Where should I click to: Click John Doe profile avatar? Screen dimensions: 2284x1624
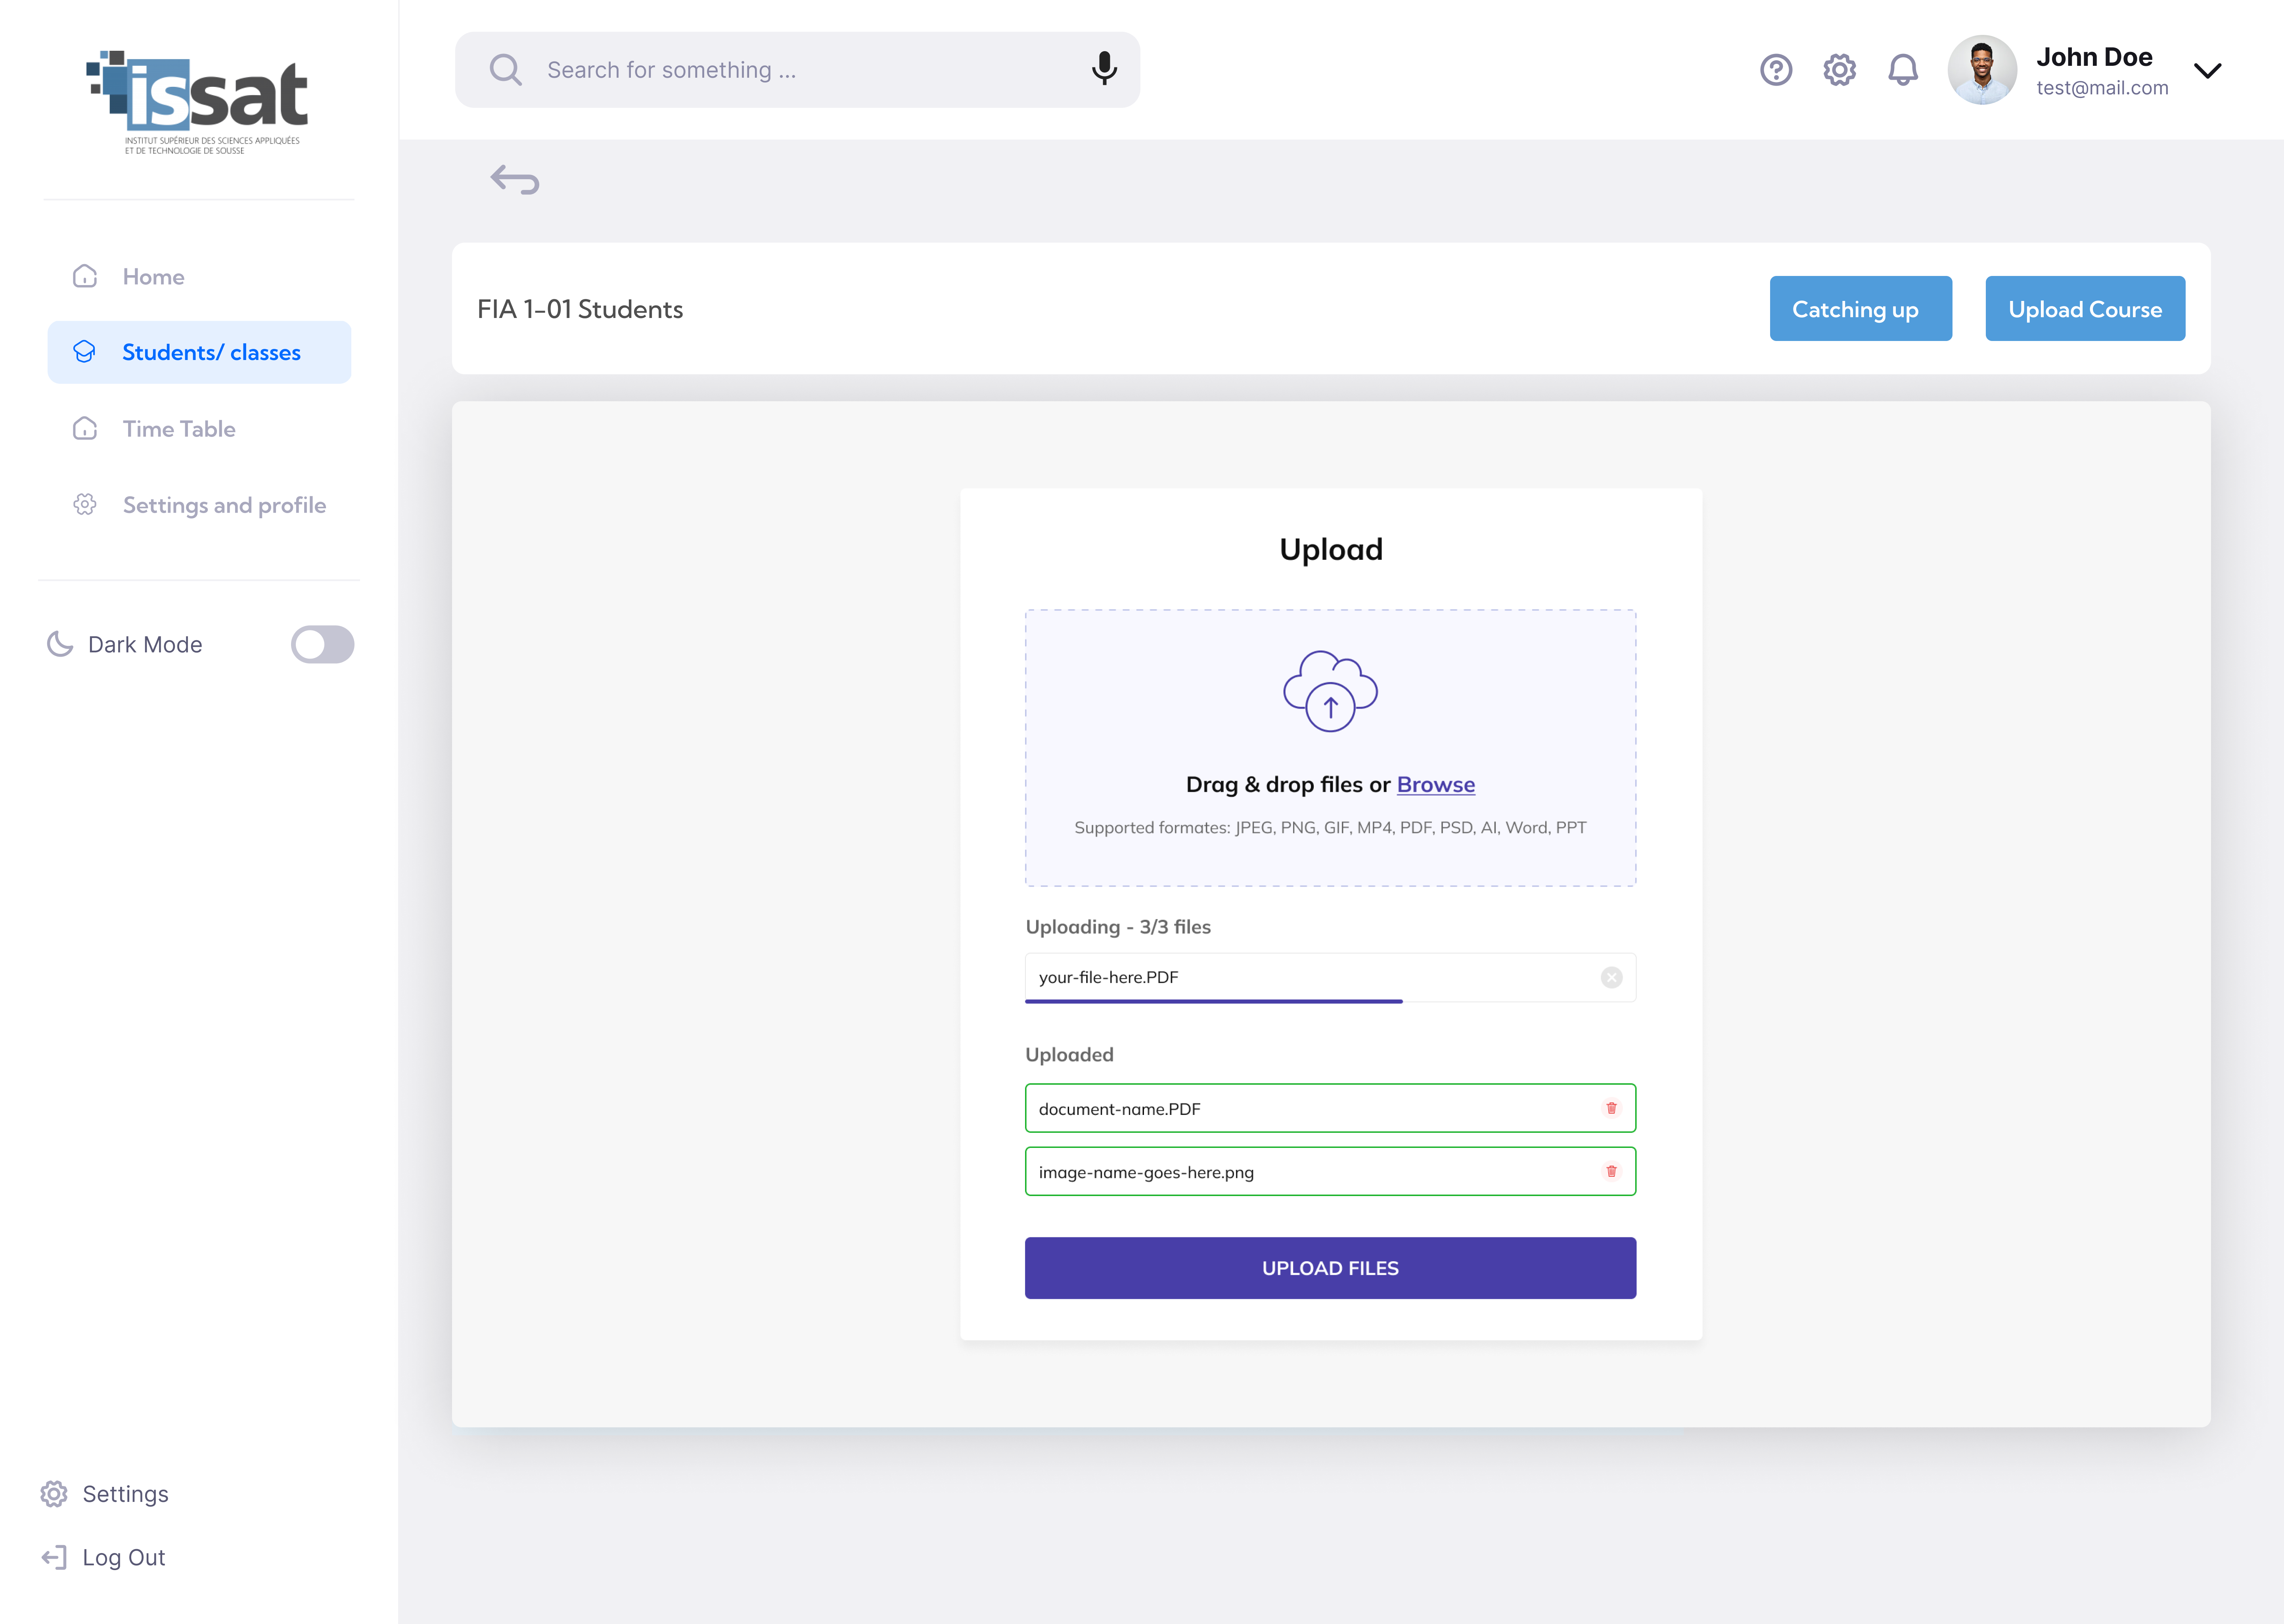click(x=1981, y=70)
